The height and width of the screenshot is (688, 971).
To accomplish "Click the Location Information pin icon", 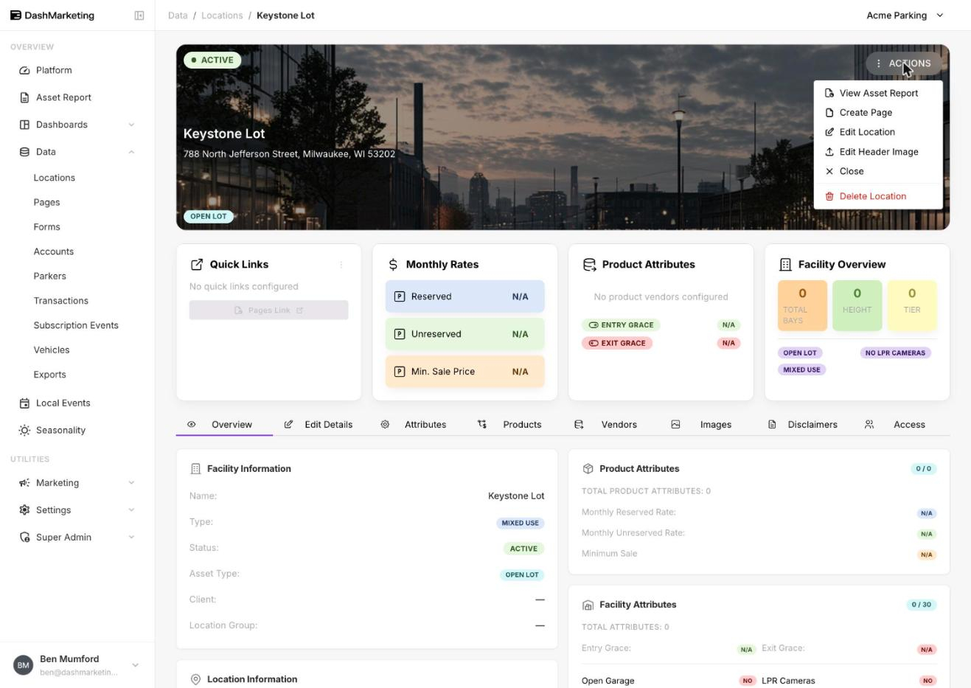I will pos(195,680).
